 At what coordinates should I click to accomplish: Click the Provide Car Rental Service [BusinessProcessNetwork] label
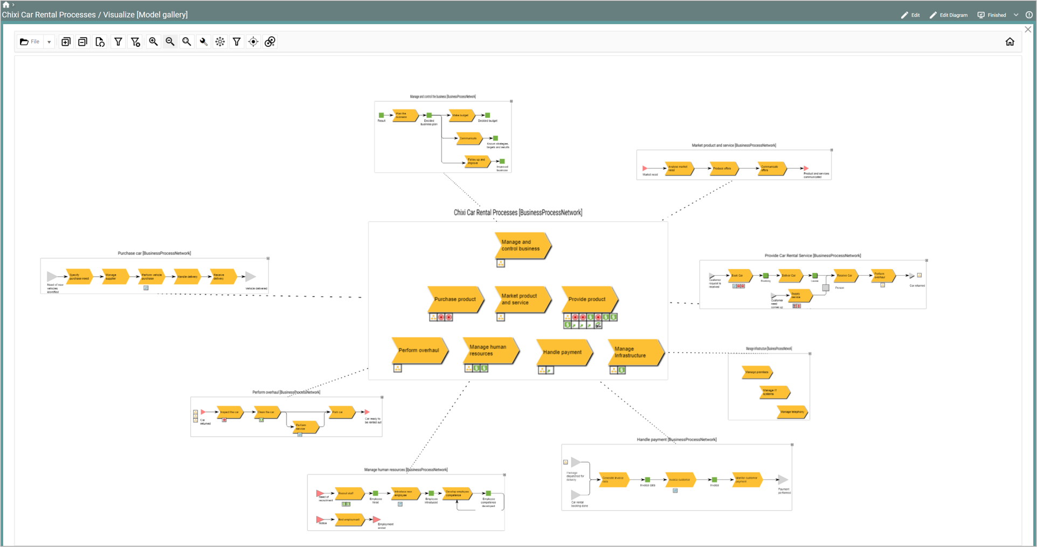pos(813,256)
